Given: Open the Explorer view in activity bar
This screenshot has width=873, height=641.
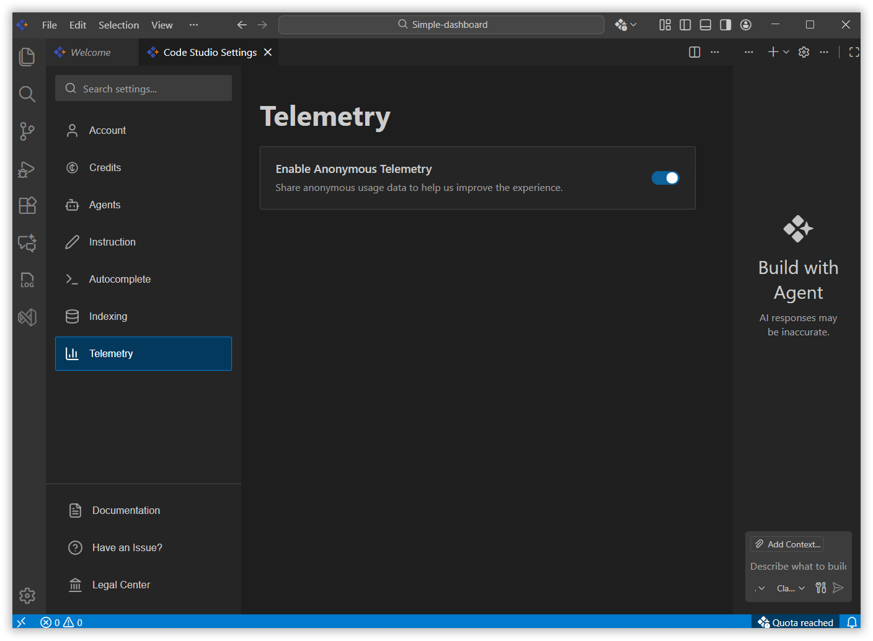Looking at the screenshot, I should (27, 57).
